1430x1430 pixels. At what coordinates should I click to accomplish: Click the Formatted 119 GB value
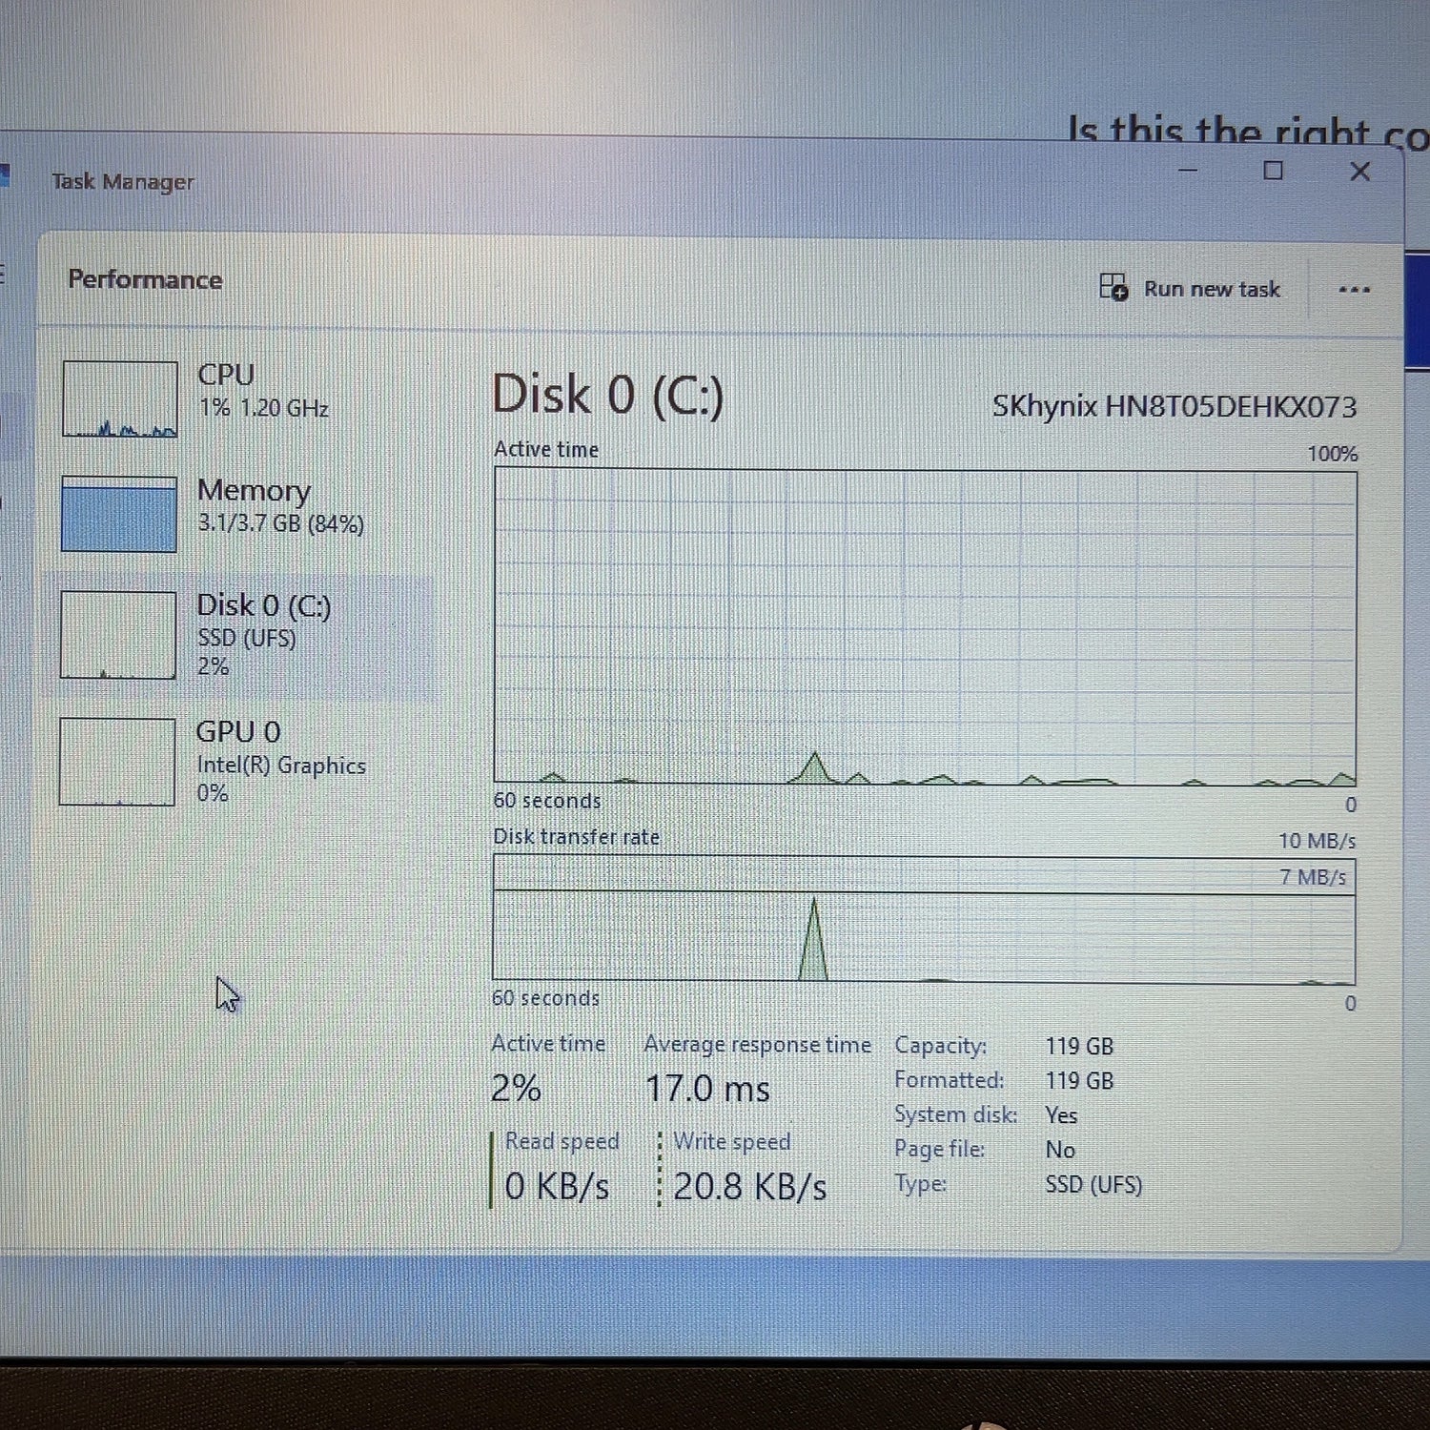pos(1079,1080)
